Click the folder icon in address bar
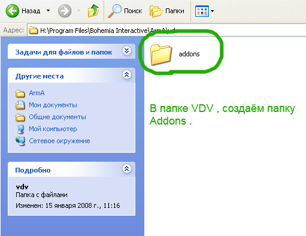Image resolution: width=306 pixels, height=236 pixels. coord(34,31)
